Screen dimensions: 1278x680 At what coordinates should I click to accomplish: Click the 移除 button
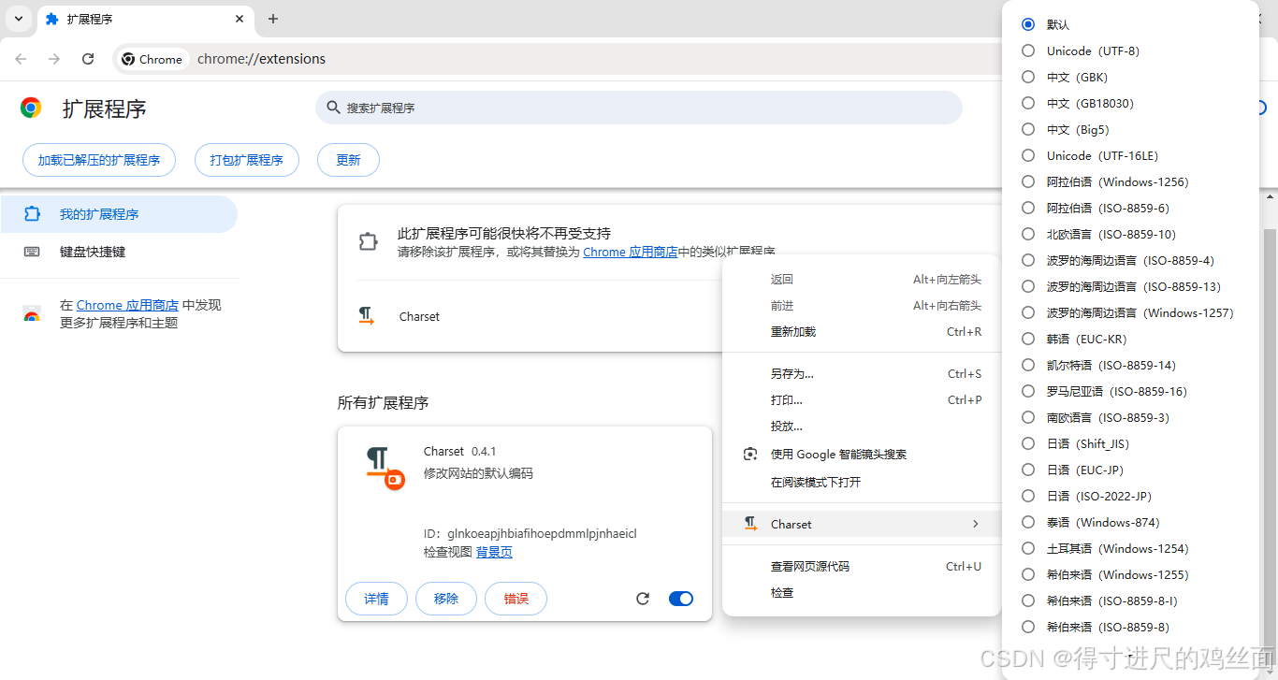click(x=446, y=599)
